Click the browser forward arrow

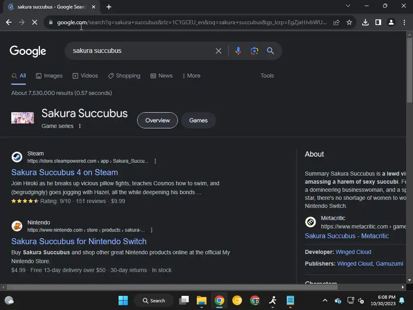point(22,23)
